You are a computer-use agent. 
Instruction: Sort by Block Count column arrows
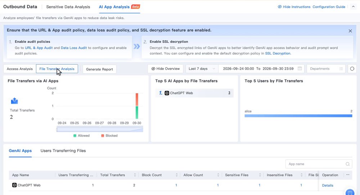click(x=176, y=175)
